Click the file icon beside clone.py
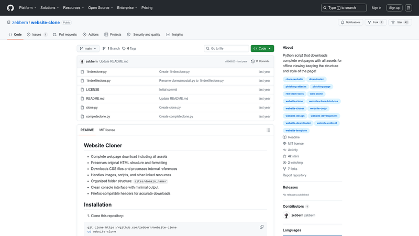Image resolution: width=419 pixels, height=236 pixels. (x=82, y=108)
